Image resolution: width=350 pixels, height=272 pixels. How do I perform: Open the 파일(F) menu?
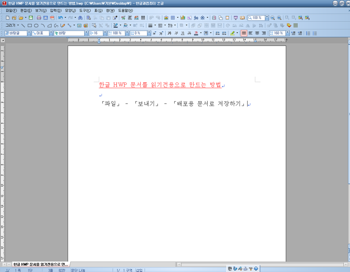pyautogui.click(x=11, y=10)
